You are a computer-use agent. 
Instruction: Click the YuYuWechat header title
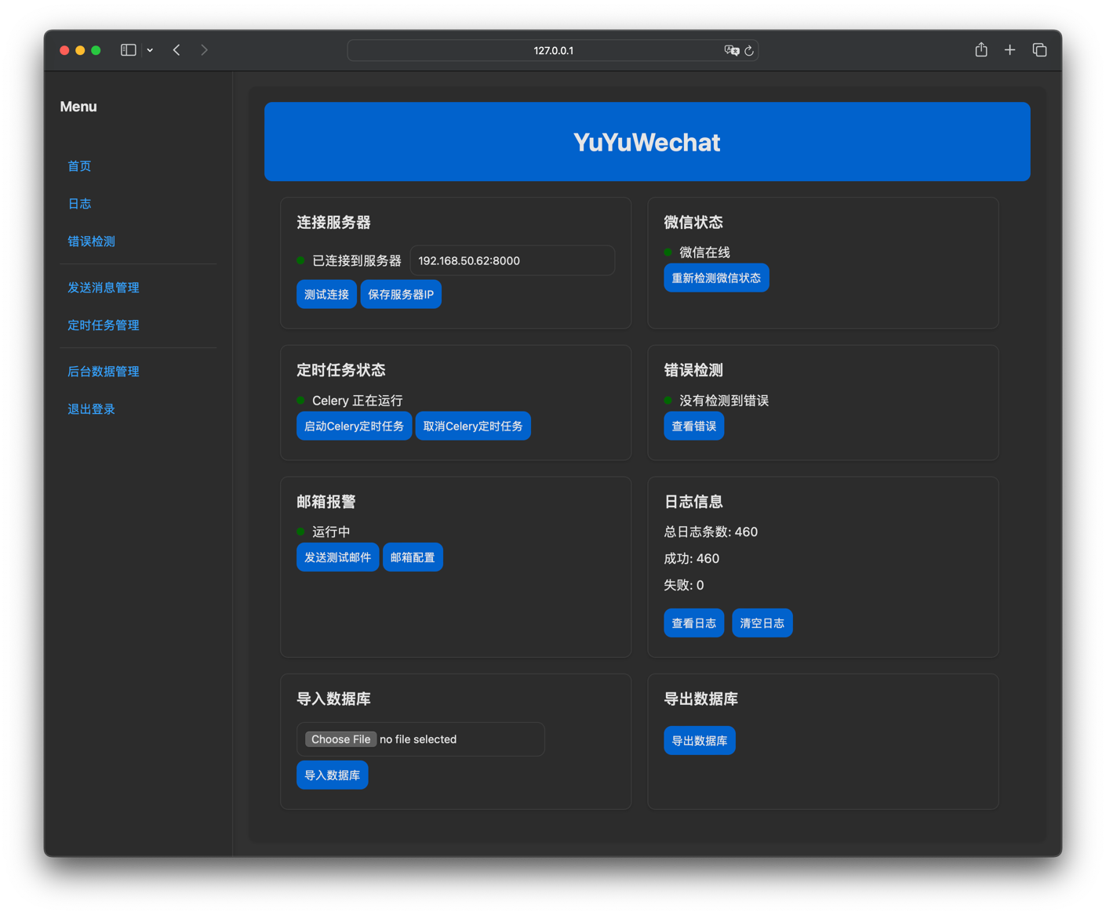(647, 142)
